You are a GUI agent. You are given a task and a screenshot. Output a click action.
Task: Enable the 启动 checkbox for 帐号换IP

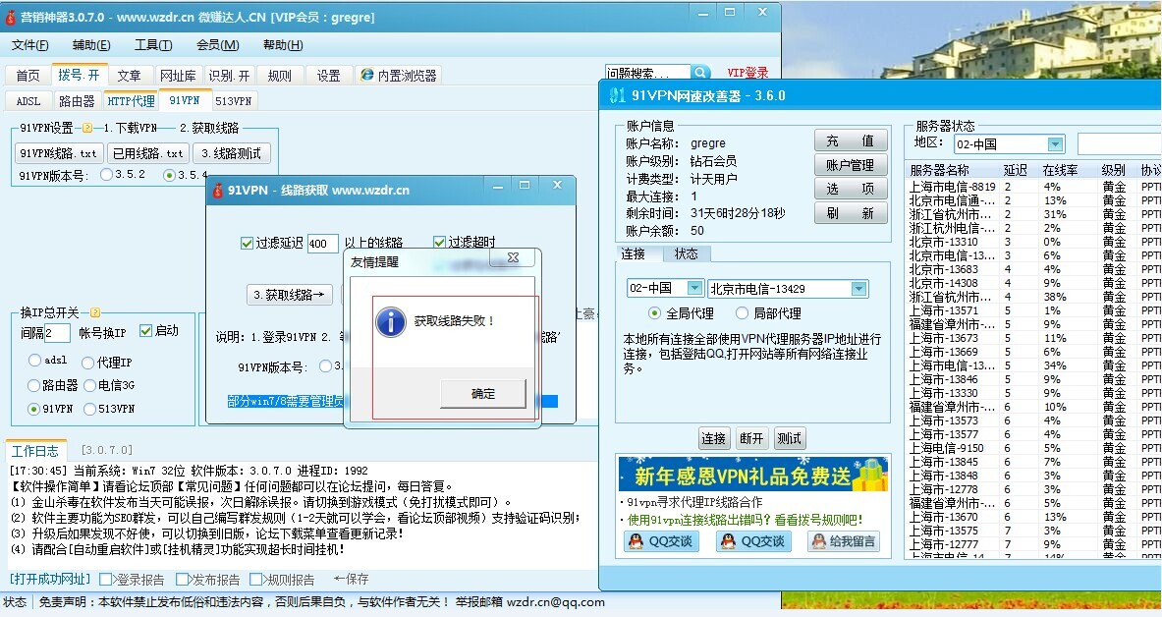tap(145, 330)
